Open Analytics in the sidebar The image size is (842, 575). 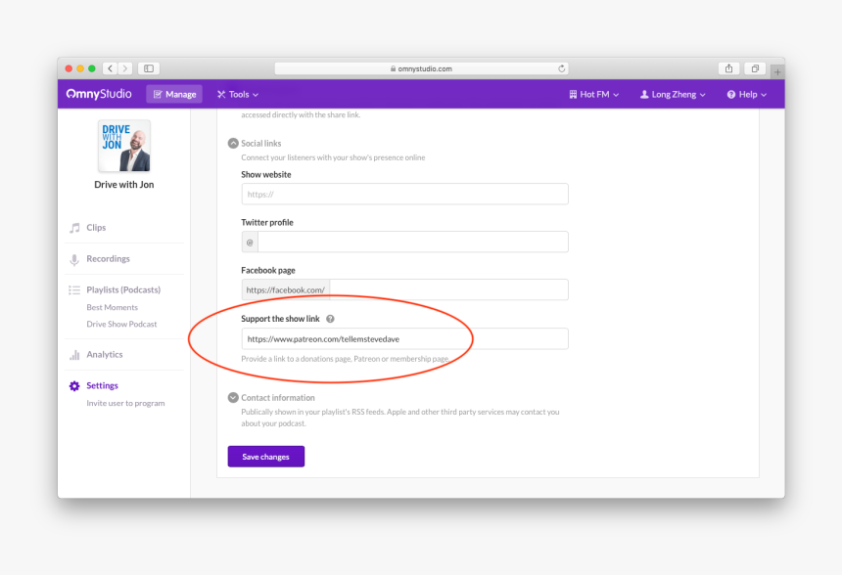pos(104,355)
